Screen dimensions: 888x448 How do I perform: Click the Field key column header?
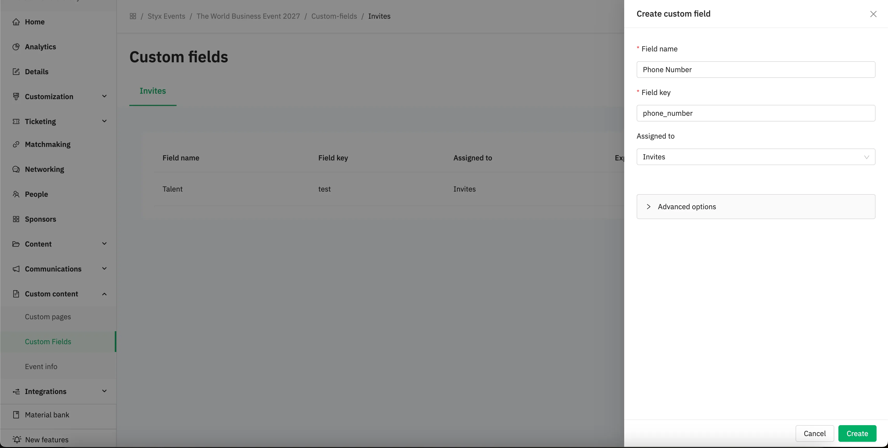coord(333,158)
